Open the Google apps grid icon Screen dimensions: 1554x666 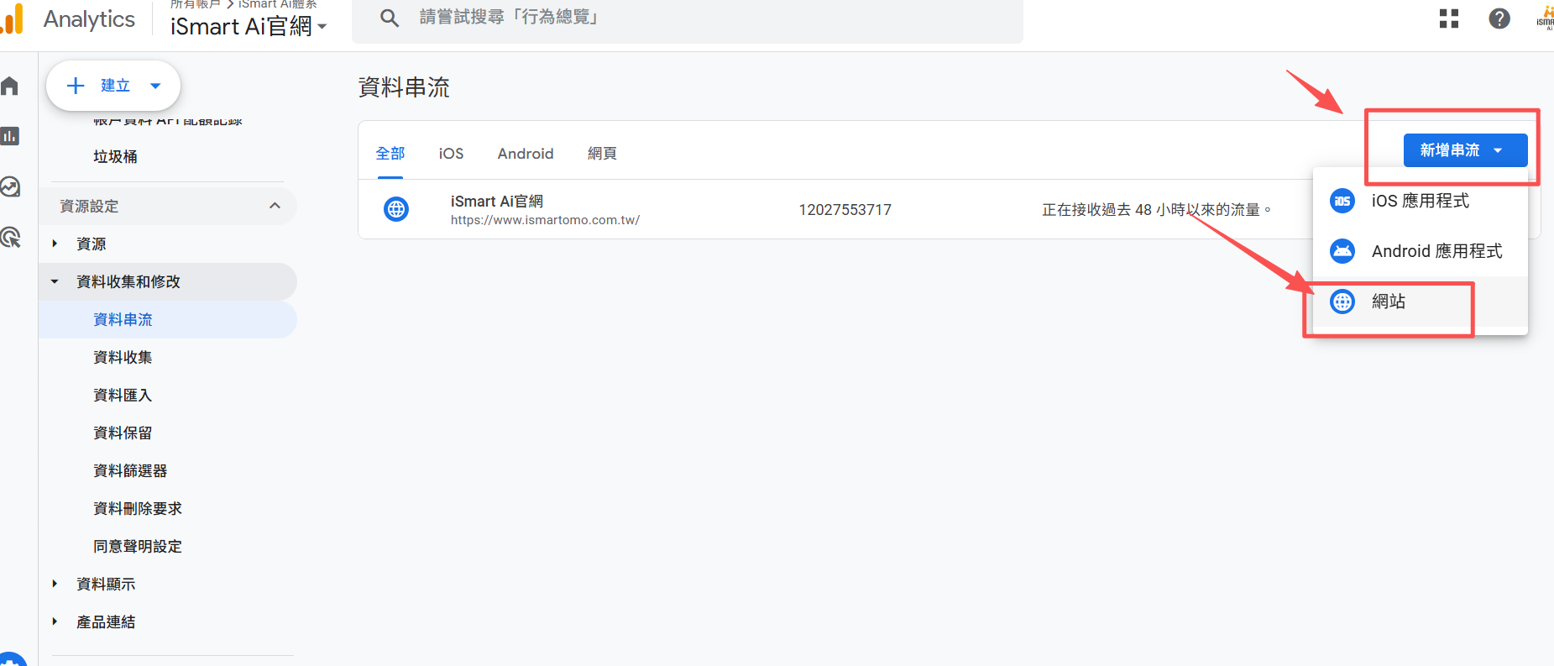(x=1448, y=18)
